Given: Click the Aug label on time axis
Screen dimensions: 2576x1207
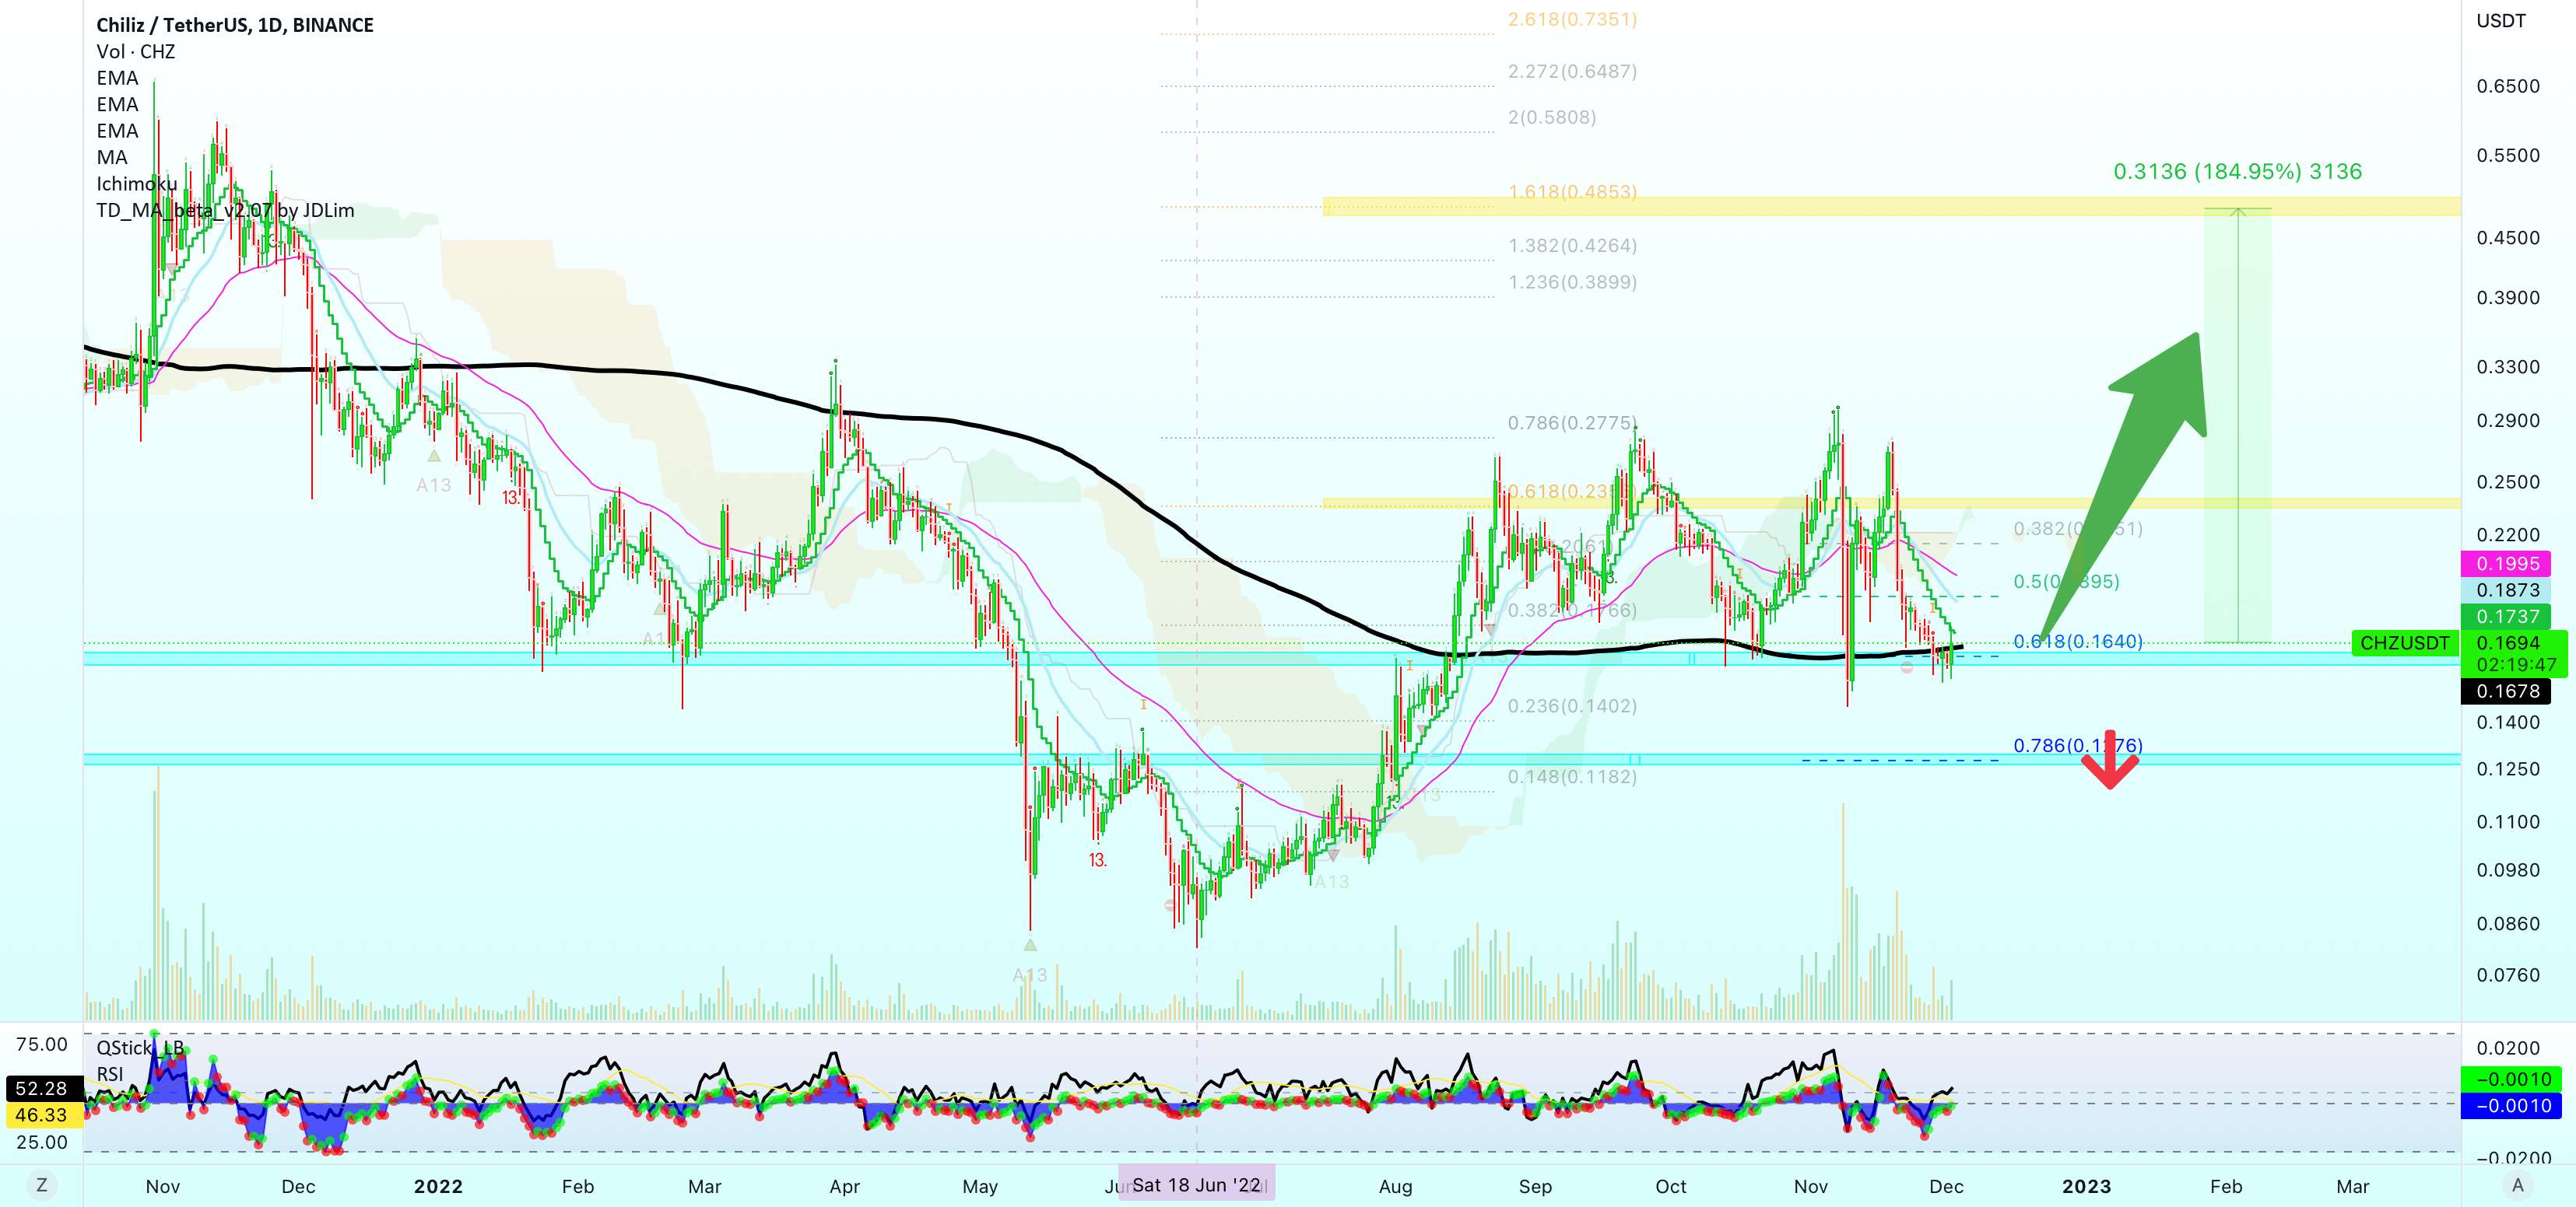Looking at the screenshot, I should [x=1395, y=1186].
